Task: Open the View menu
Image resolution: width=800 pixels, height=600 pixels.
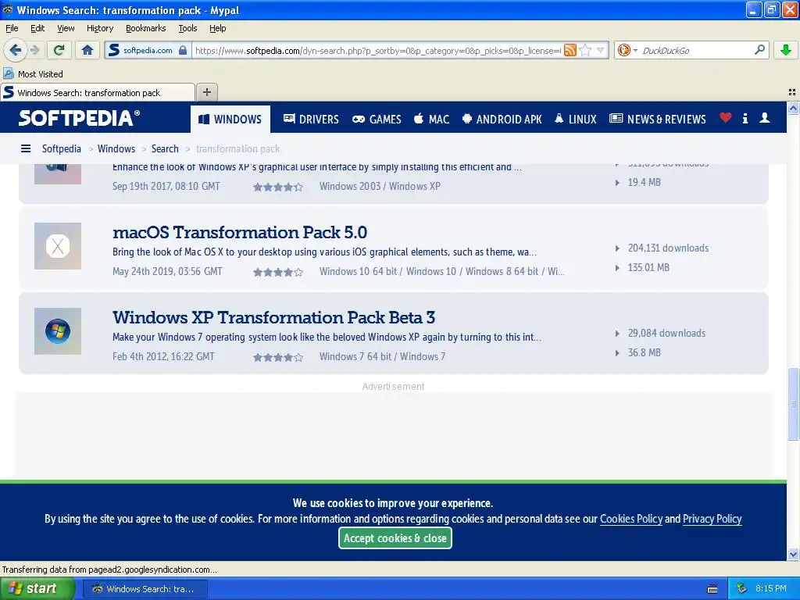Action: pos(66,28)
